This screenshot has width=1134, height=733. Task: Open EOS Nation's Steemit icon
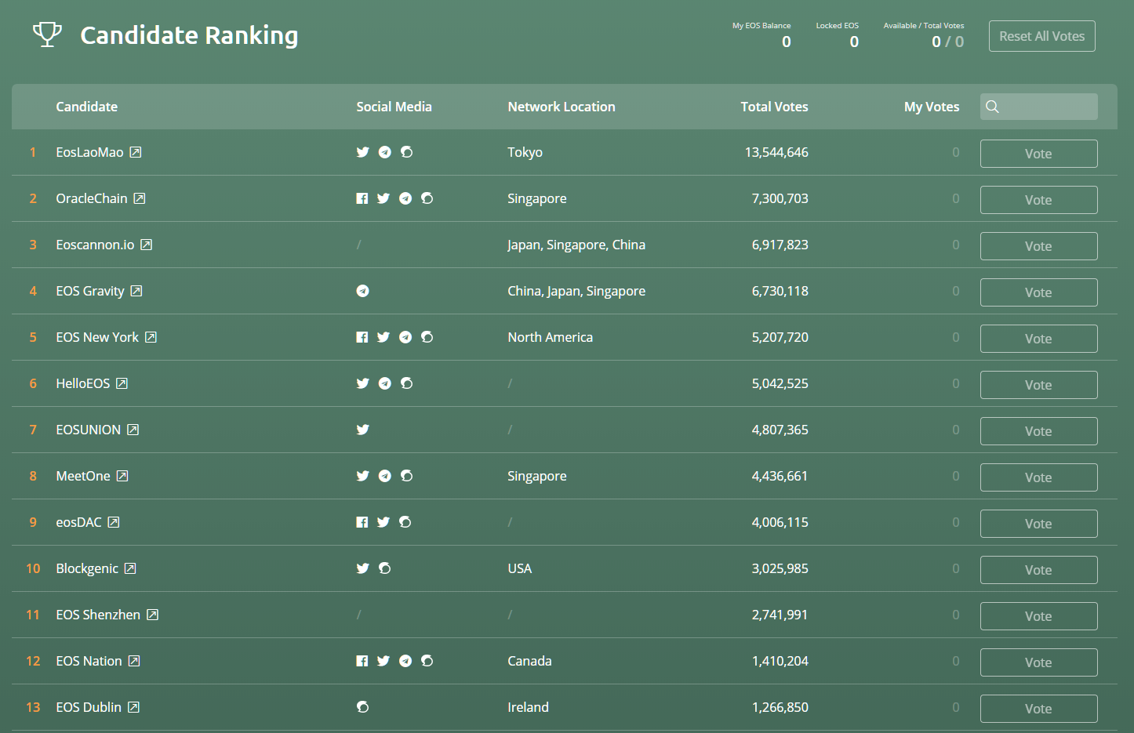point(427,661)
